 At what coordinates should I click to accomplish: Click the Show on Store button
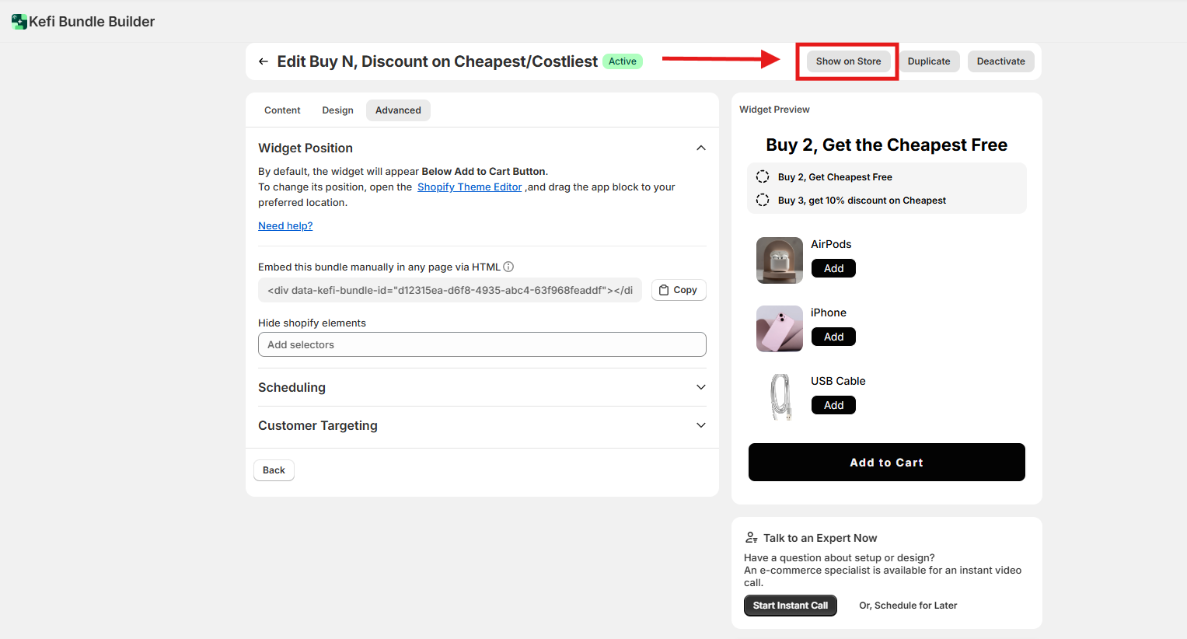point(848,61)
